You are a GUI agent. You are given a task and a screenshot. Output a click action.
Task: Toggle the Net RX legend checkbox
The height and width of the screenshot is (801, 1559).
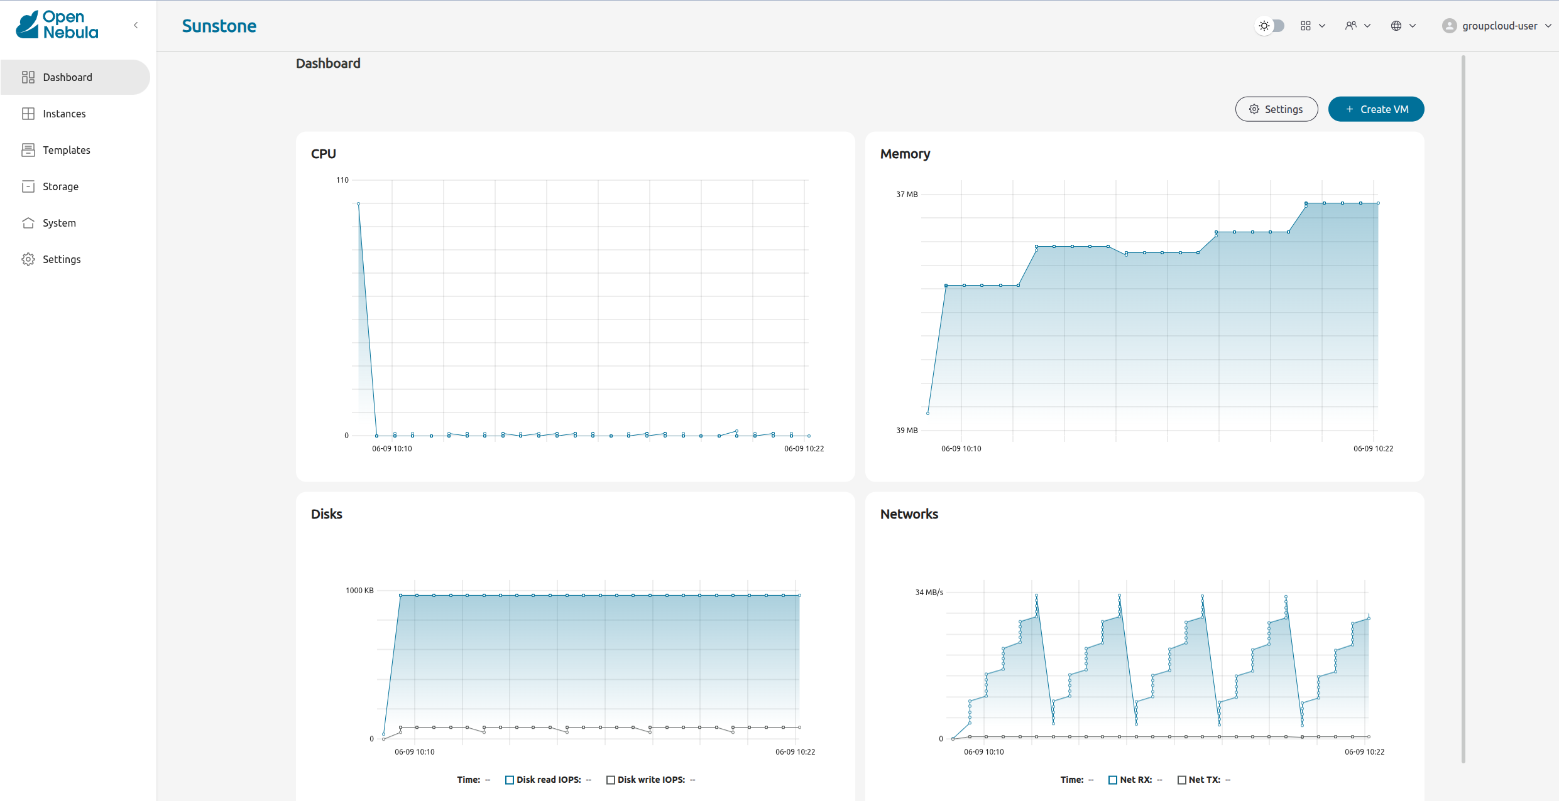pyautogui.click(x=1113, y=780)
